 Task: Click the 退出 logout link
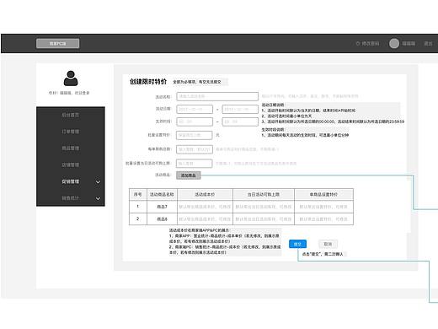pos(428,44)
